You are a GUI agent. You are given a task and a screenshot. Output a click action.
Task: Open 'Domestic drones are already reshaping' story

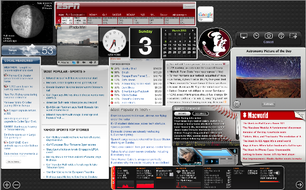(135, 133)
